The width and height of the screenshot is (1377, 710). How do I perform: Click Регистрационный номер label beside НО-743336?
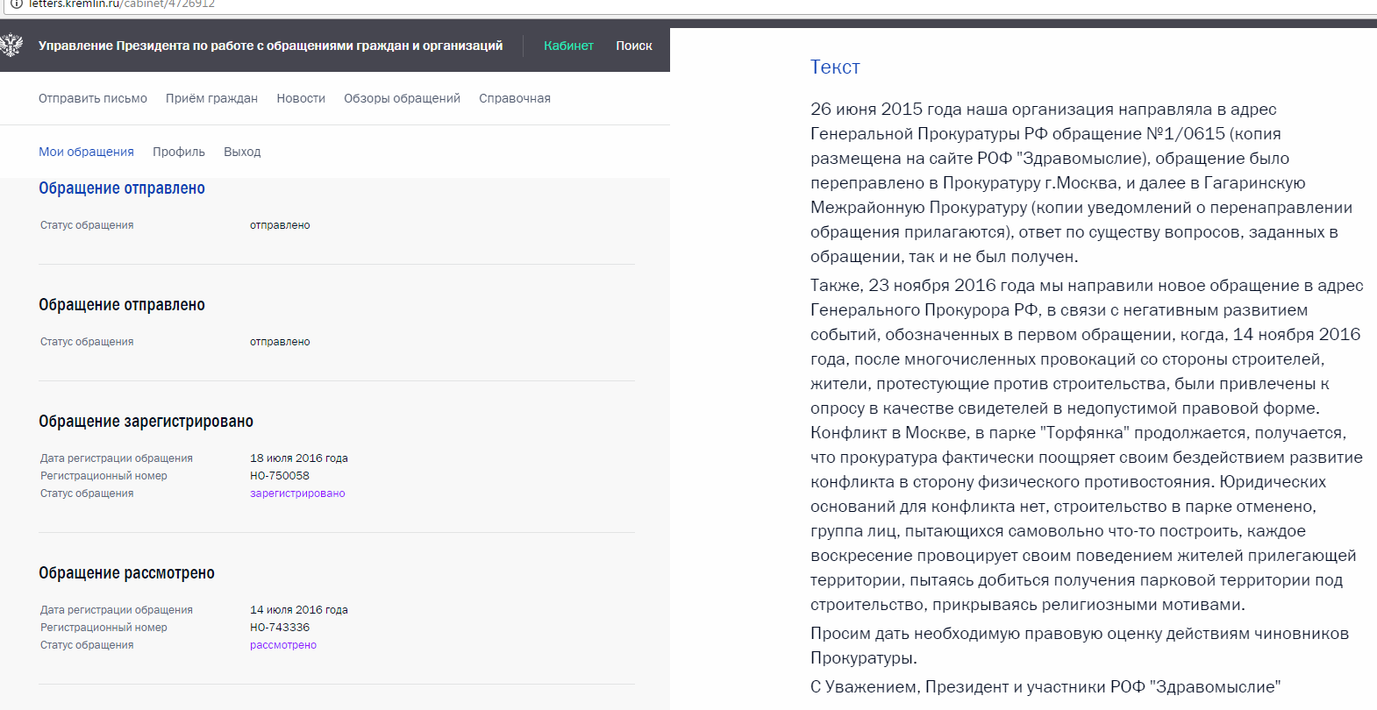[103, 628]
